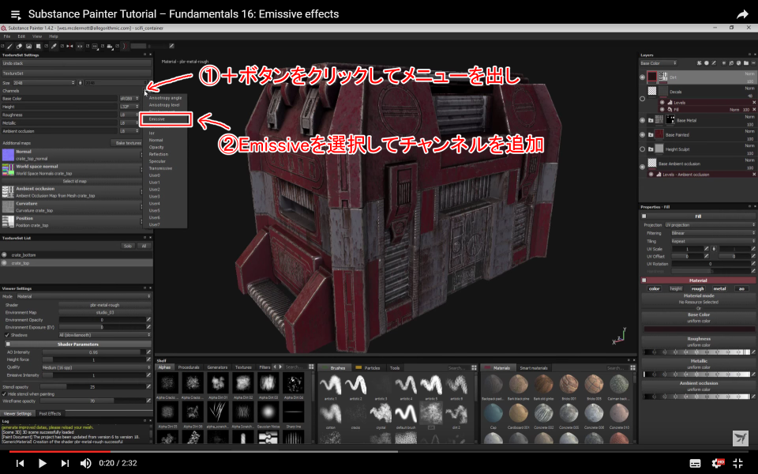Click the 3D view mode toolbar icon
This screenshot has height=474, width=758.
click(x=96, y=46)
